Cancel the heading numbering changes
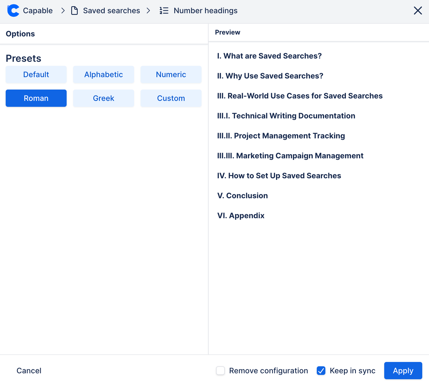 (29, 371)
